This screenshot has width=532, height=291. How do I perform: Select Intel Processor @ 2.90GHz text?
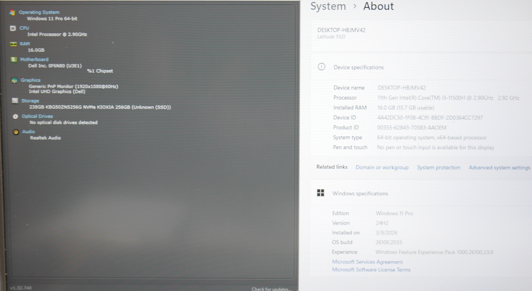(x=57, y=34)
